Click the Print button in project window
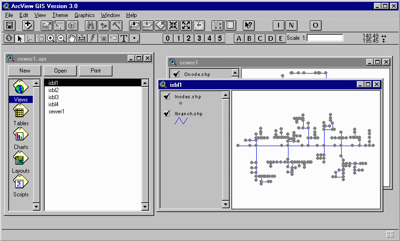400x241 pixels. (96, 71)
